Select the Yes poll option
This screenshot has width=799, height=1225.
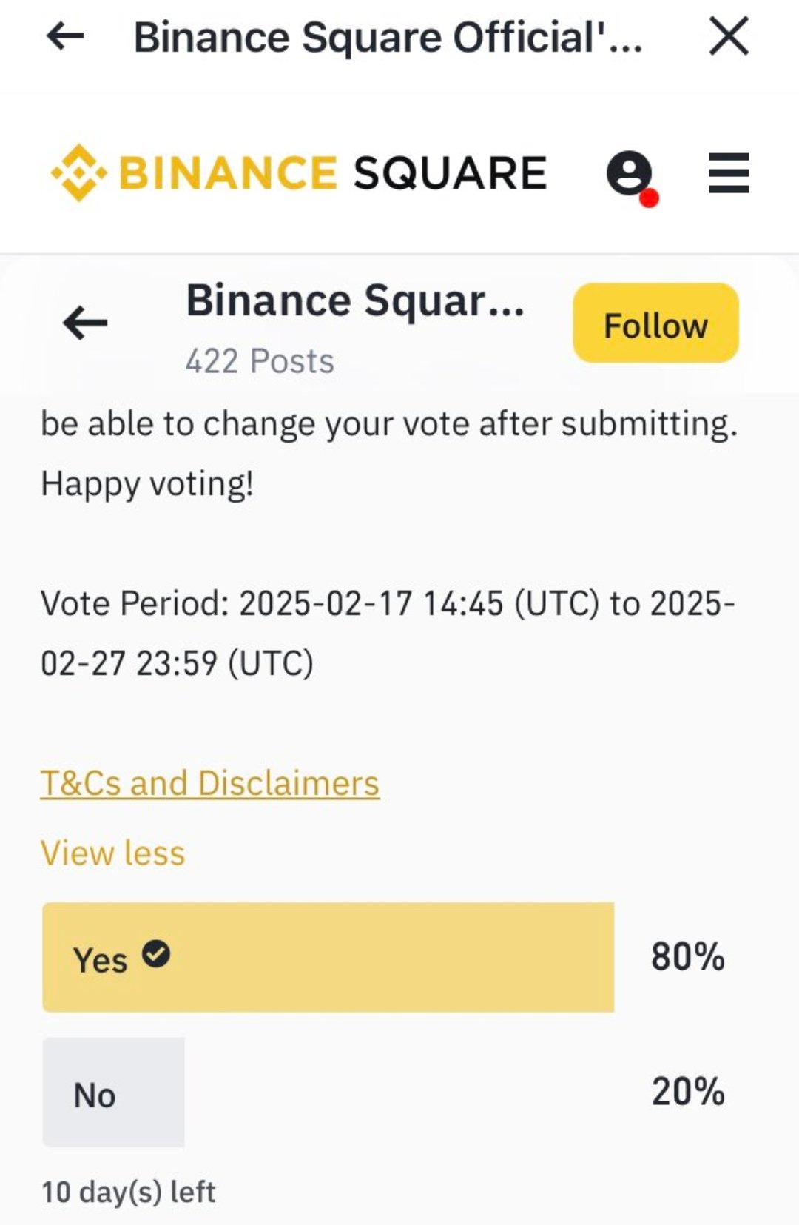[x=328, y=957]
